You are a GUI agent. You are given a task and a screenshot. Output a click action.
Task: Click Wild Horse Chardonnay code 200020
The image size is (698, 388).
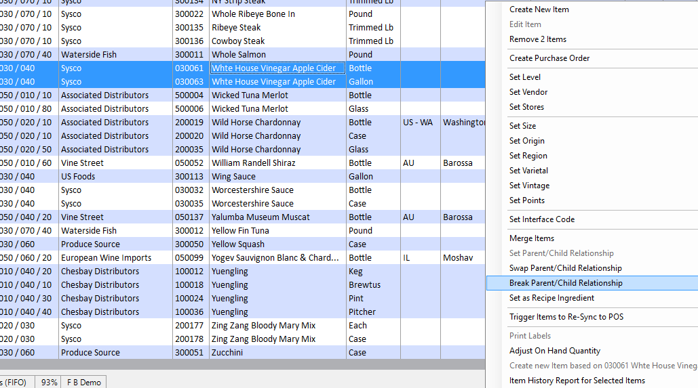[x=189, y=136]
